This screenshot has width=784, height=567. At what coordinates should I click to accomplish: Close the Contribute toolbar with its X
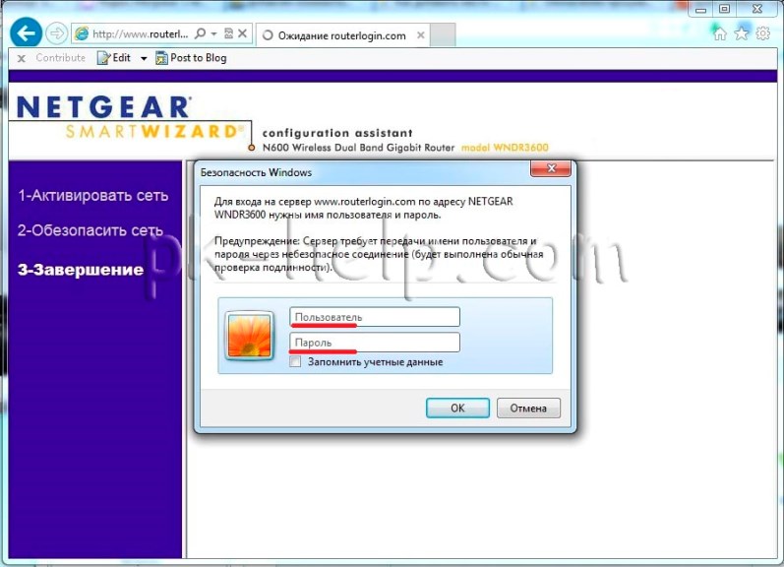(x=21, y=58)
